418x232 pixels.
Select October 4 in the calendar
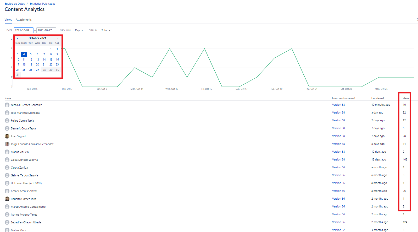pos(24,54)
